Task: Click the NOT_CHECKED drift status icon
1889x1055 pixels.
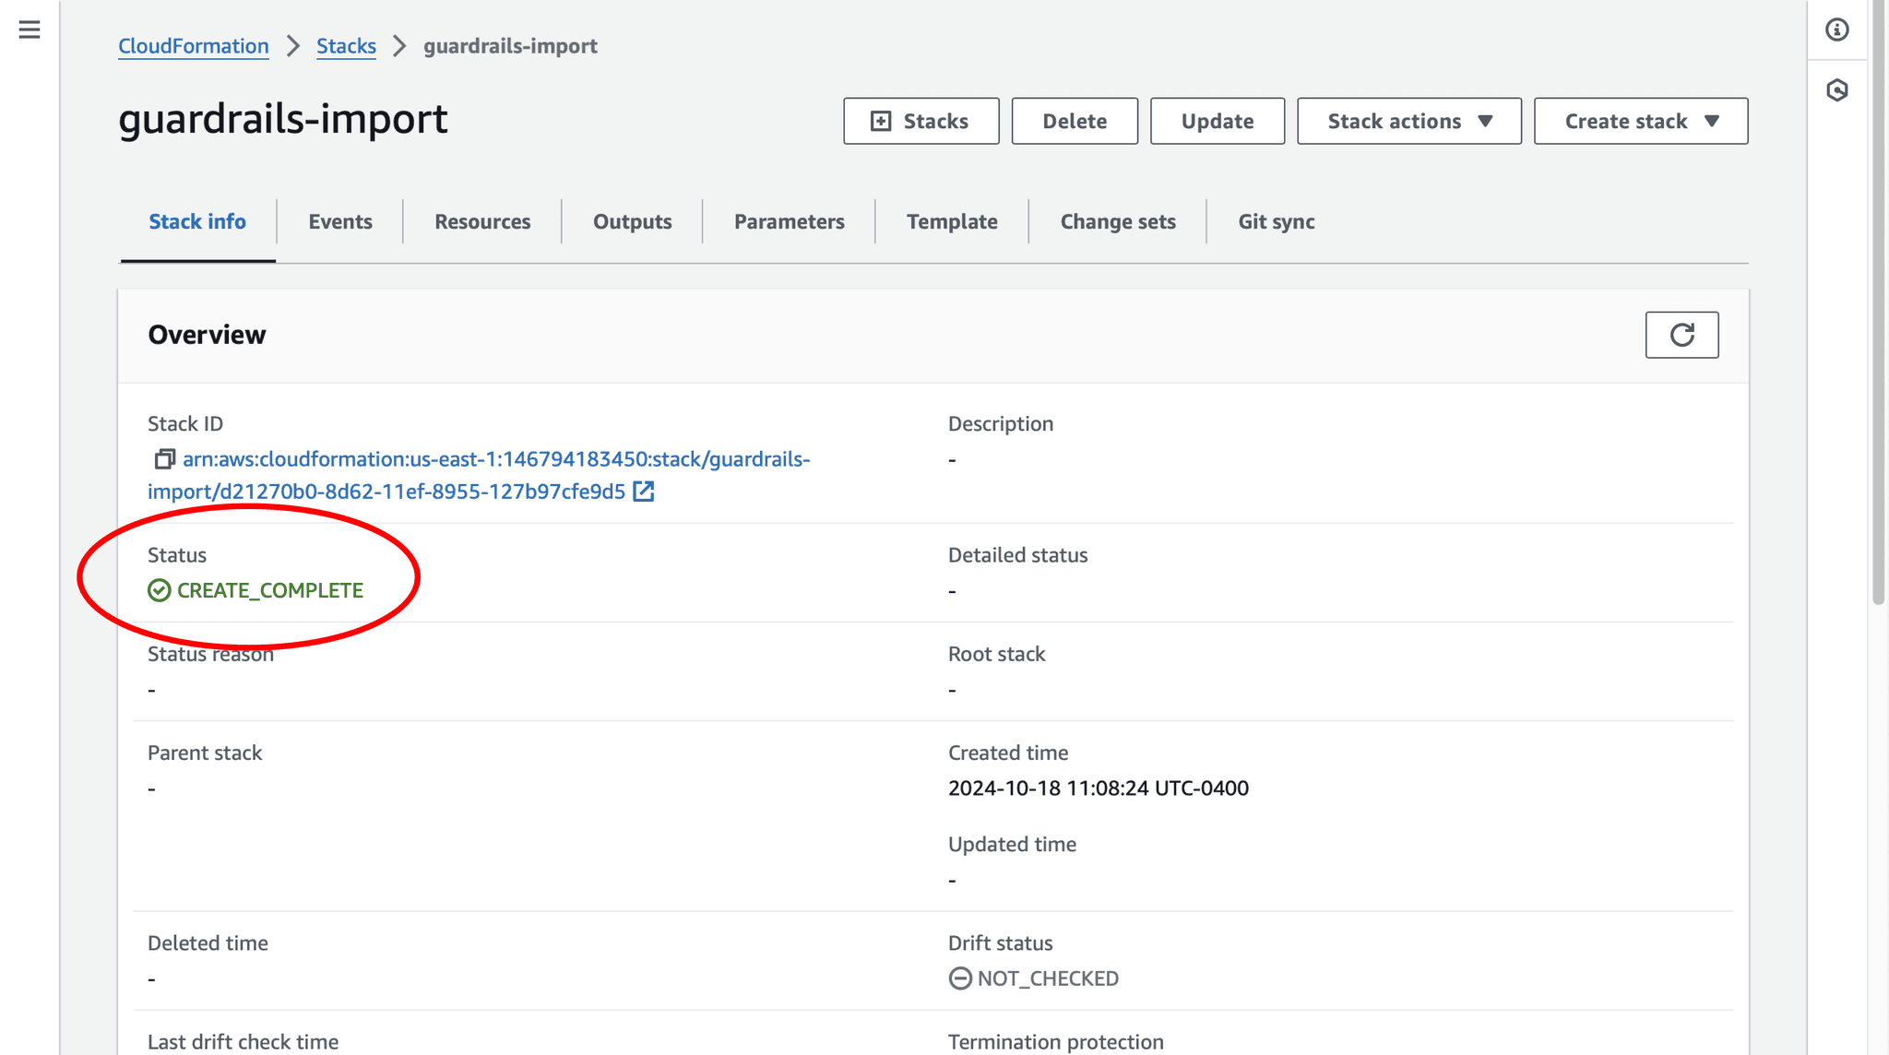Action: [960, 978]
